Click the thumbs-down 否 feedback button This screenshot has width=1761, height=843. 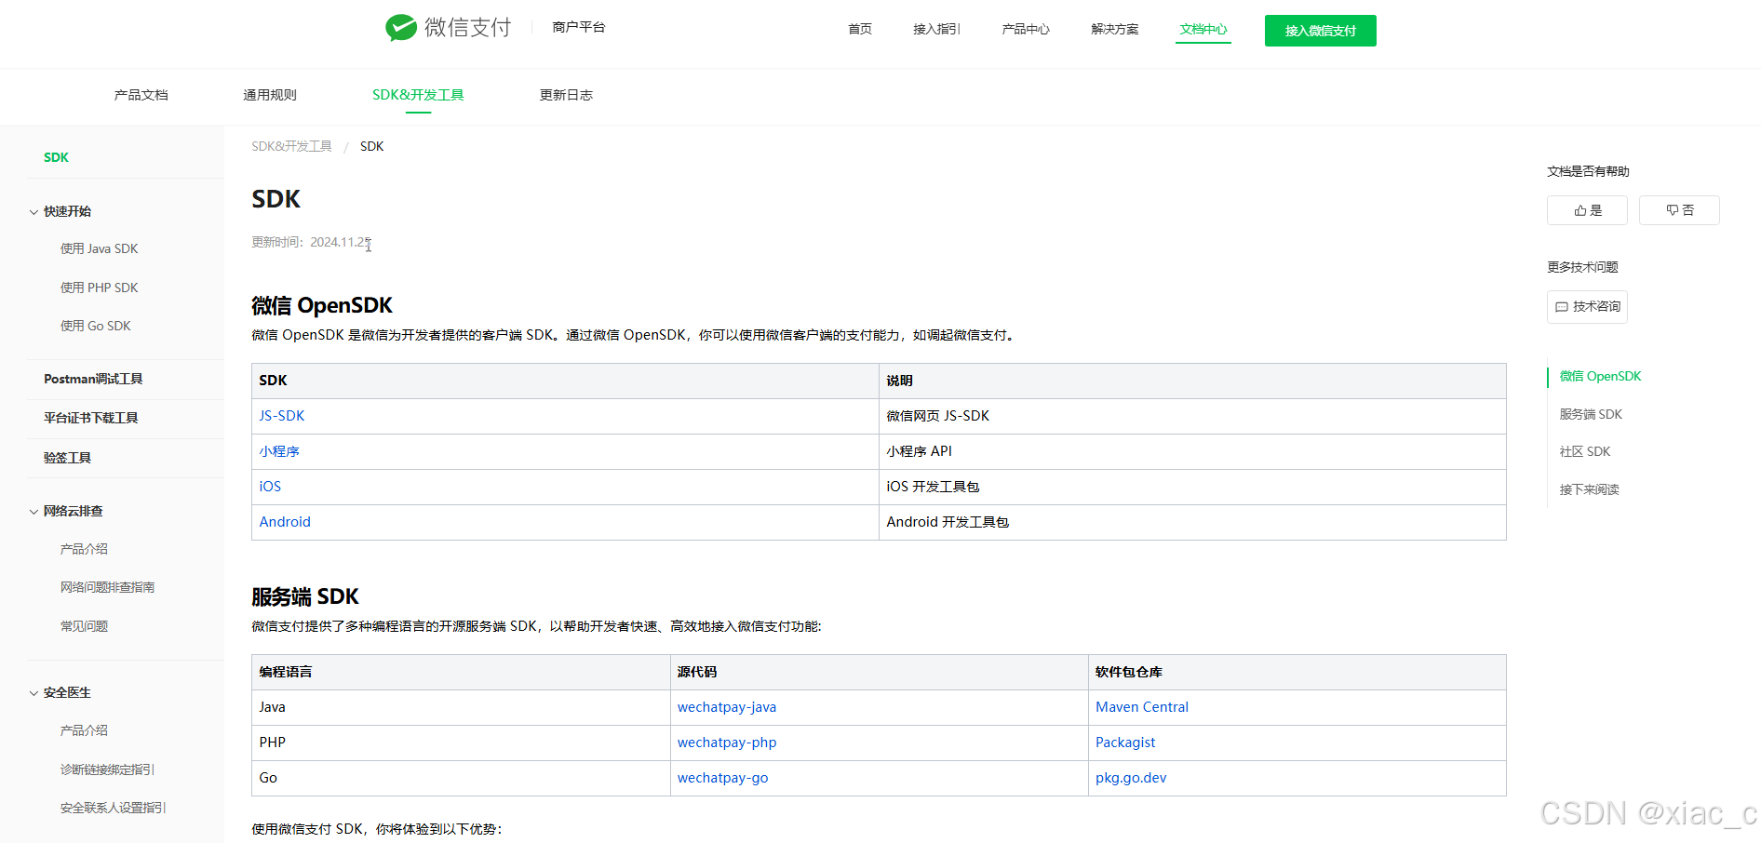1679,210
